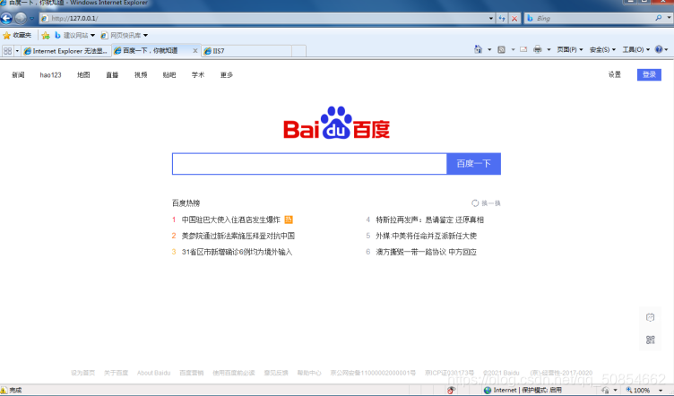Open the hao123 link
The image size is (674, 396).
pos(51,74)
